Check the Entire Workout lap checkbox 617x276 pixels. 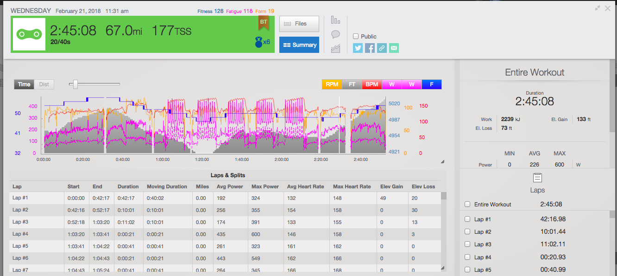[467, 204]
